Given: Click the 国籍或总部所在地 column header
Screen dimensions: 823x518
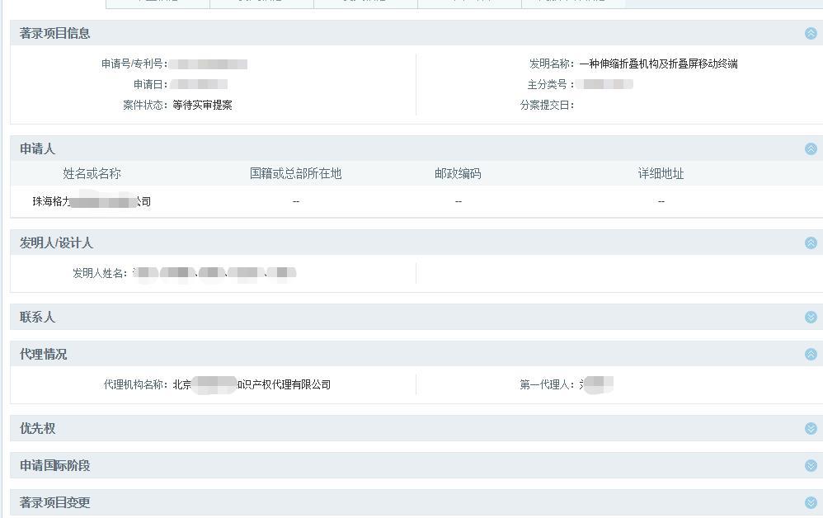Looking at the screenshot, I should point(295,174).
